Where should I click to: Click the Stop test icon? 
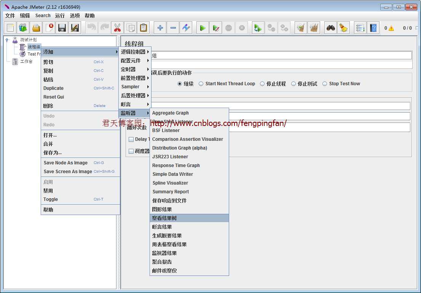point(228,28)
